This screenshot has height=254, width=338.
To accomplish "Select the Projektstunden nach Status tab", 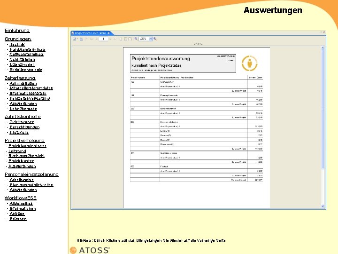I will tap(91, 33).
